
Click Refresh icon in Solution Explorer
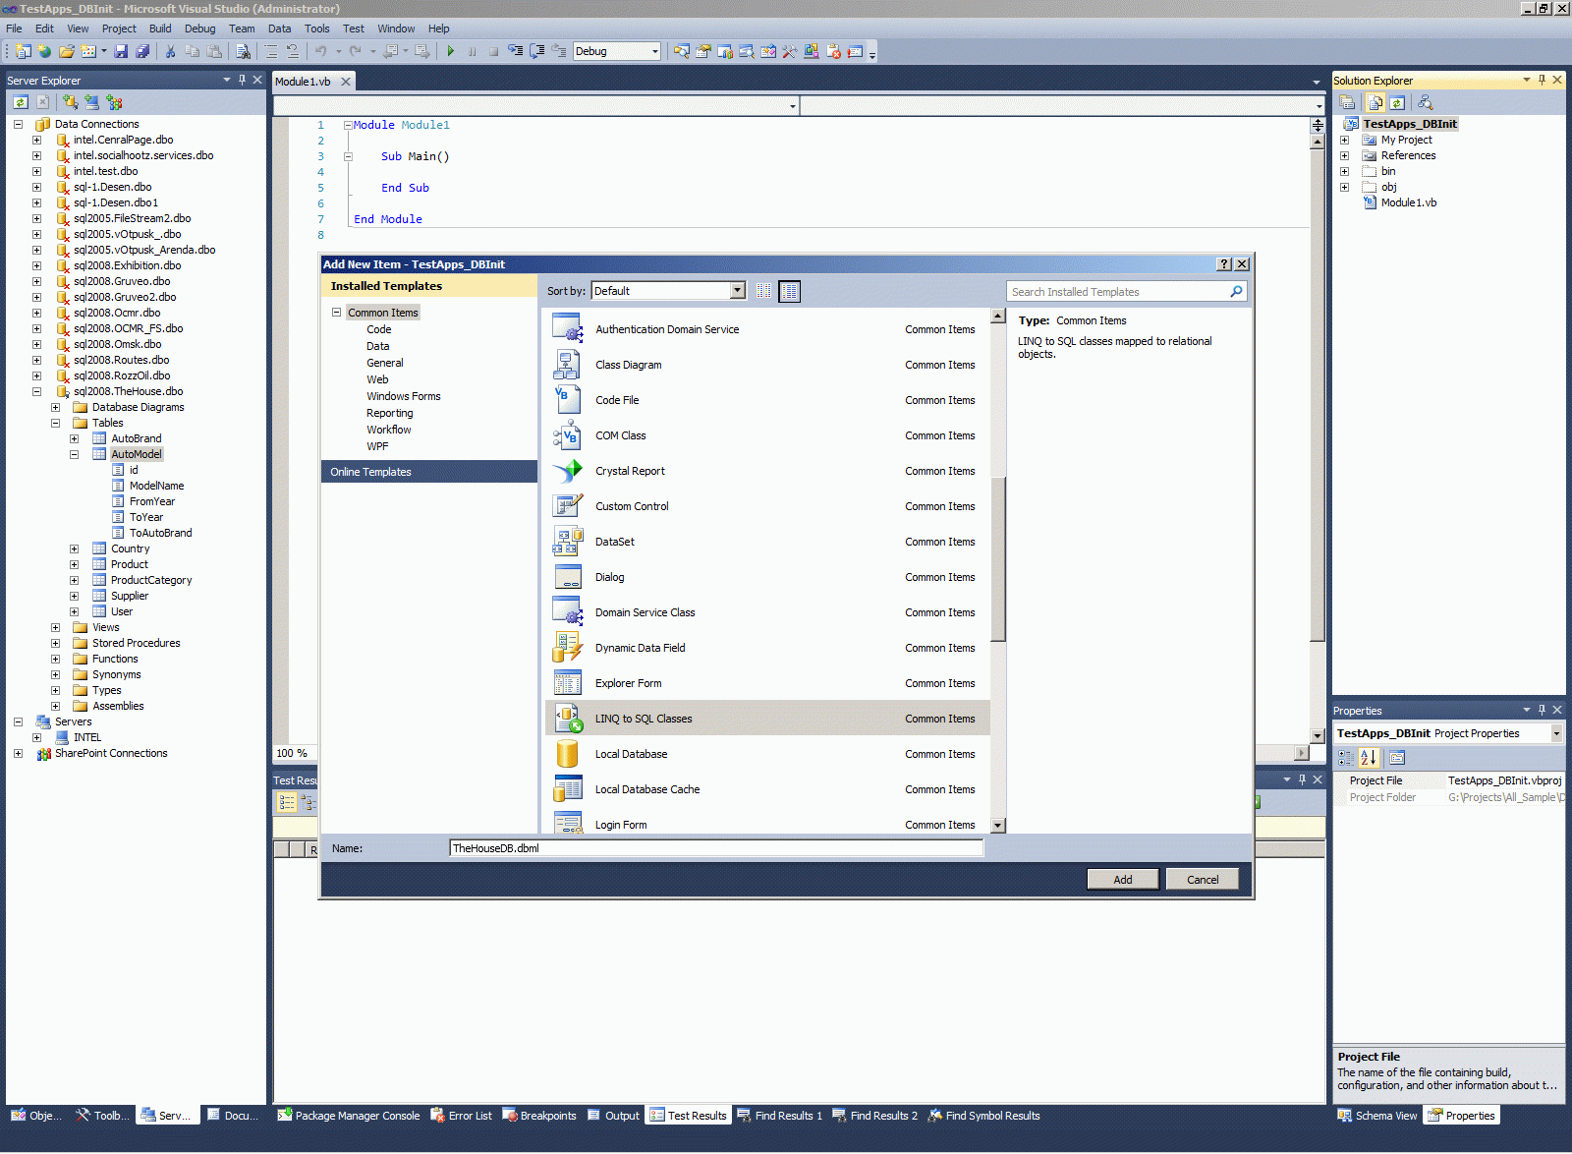pos(1397,102)
